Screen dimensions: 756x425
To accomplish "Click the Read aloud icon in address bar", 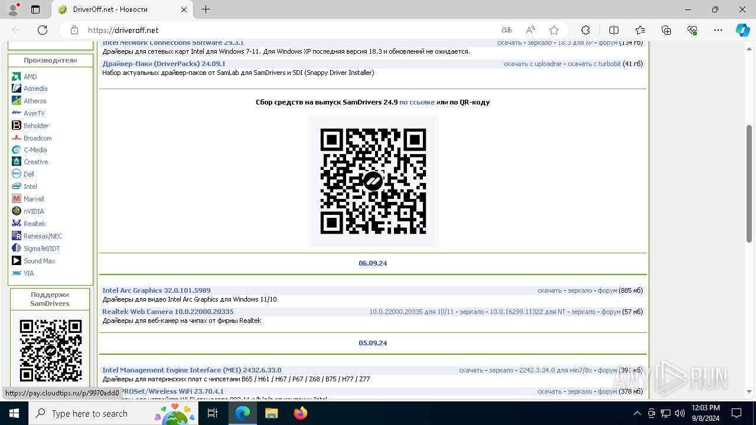I will 530,30.
